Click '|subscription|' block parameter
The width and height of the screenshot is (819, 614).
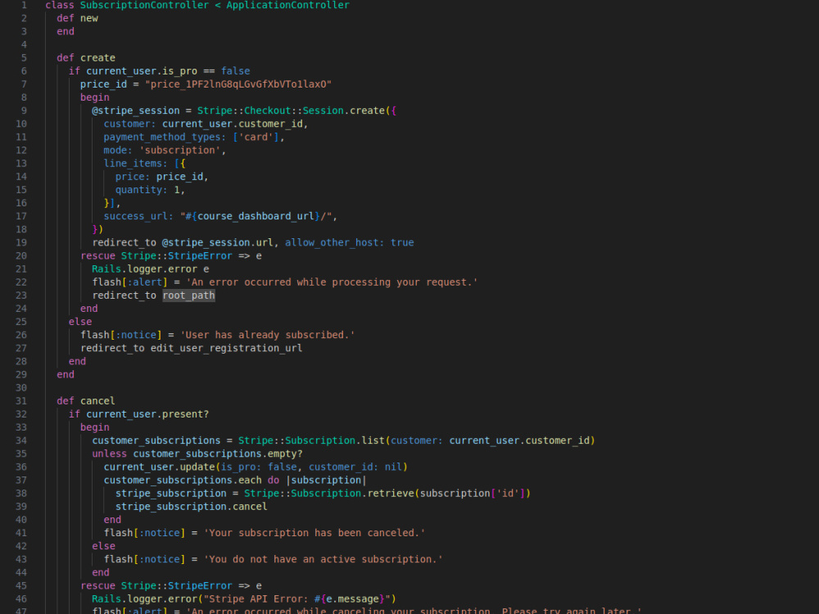pyautogui.click(x=326, y=481)
